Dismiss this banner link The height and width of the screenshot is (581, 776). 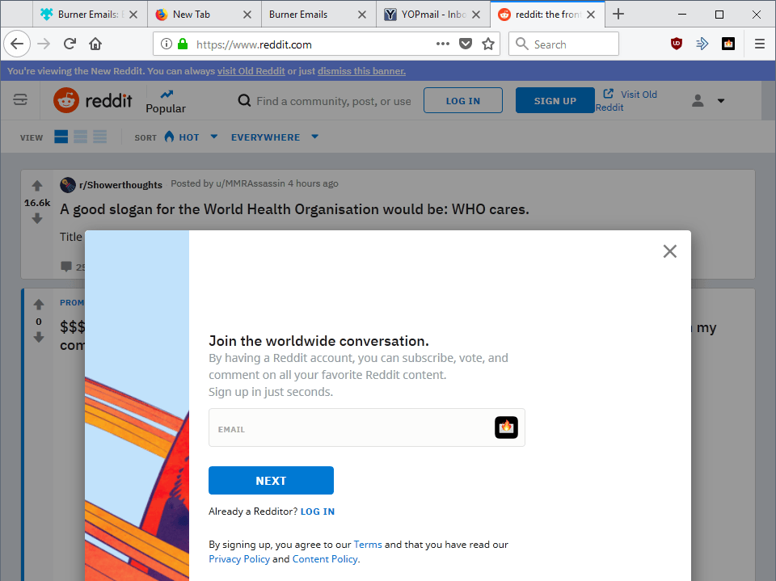coord(361,71)
